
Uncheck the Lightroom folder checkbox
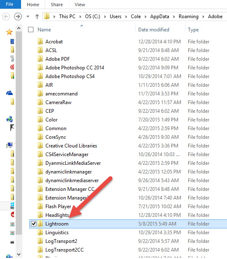[x=34, y=224]
